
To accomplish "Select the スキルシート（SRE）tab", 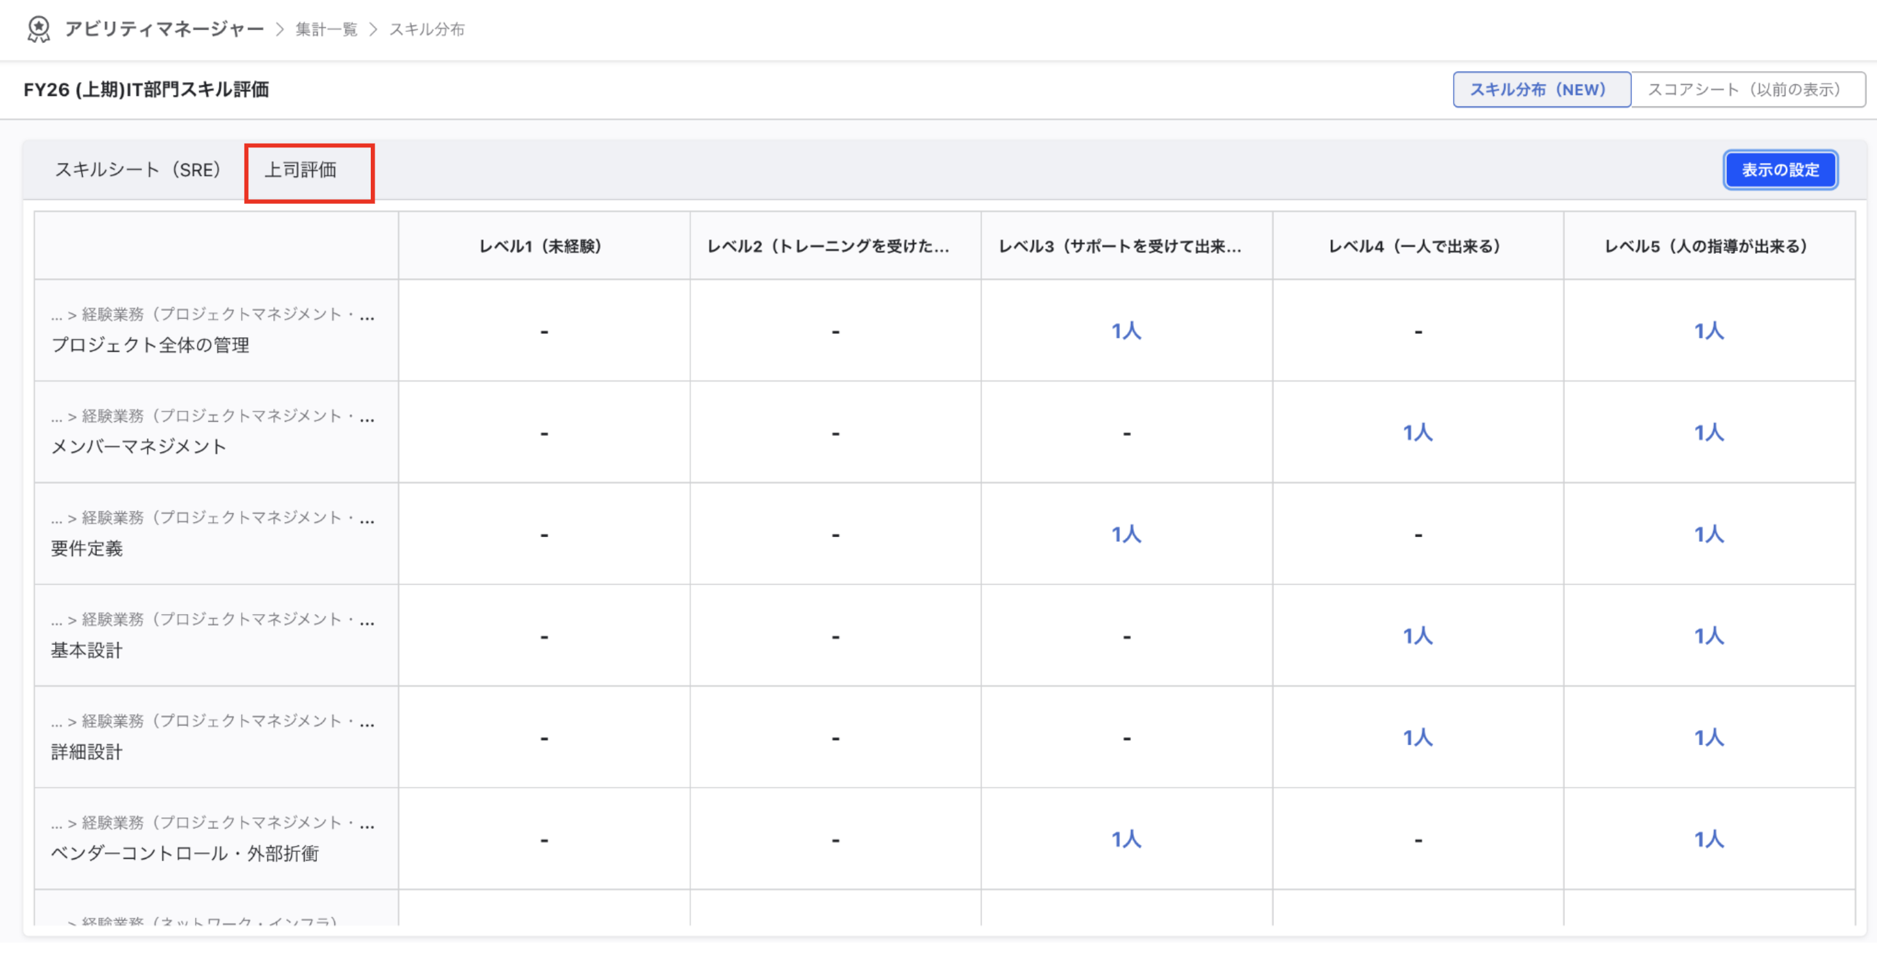I will click(x=138, y=170).
